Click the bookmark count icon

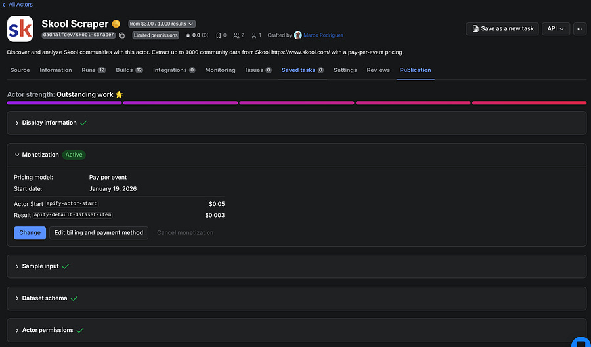pos(218,35)
